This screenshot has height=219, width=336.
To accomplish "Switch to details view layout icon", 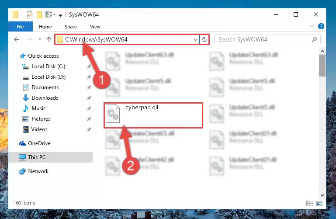I will (x=310, y=203).
